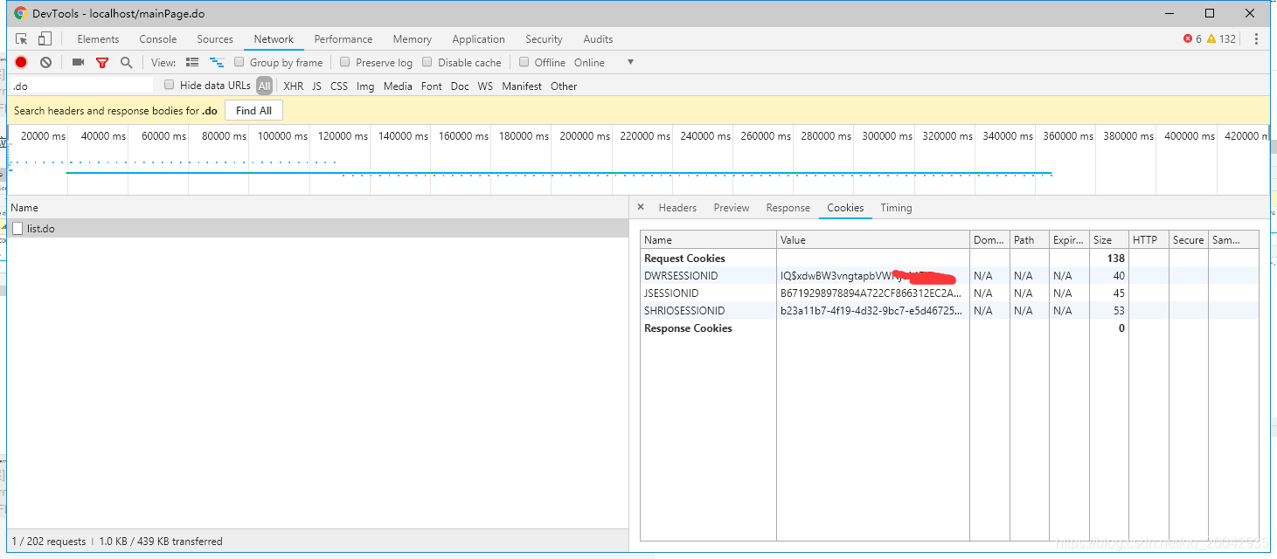Open the Sources panel tab

click(x=215, y=39)
